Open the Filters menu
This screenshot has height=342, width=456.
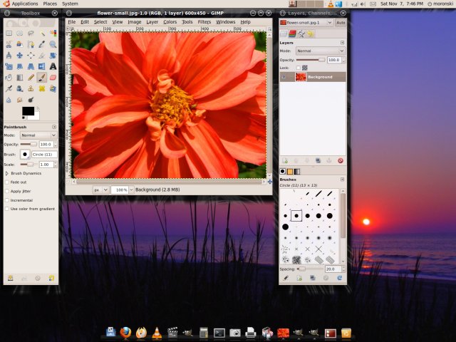[204, 22]
